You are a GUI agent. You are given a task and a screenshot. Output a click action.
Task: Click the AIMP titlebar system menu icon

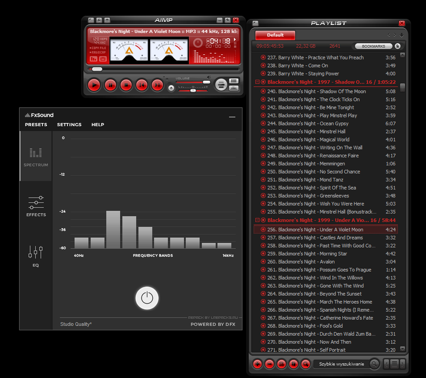point(91,20)
